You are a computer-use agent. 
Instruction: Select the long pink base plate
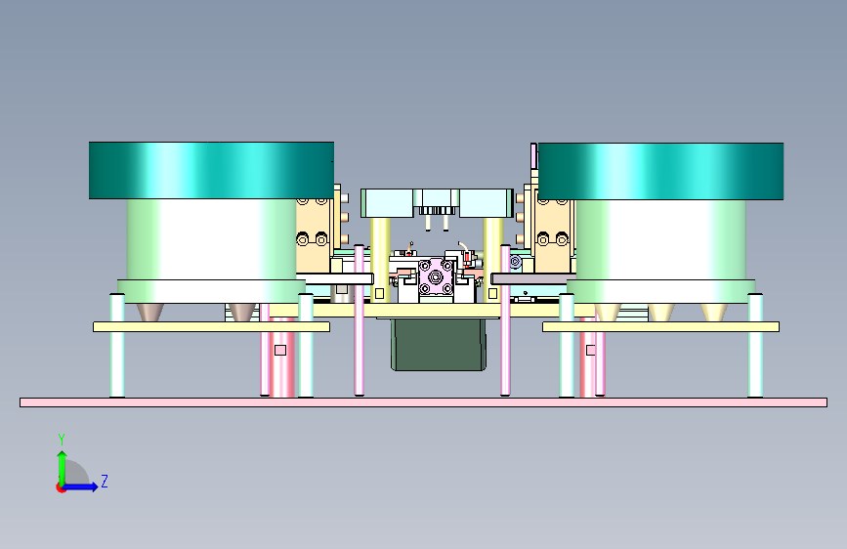pyautogui.click(x=424, y=402)
